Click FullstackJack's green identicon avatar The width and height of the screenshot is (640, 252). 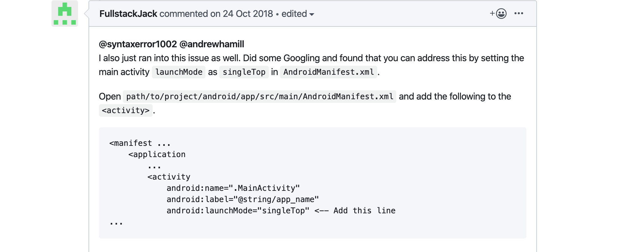tap(65, 14)
